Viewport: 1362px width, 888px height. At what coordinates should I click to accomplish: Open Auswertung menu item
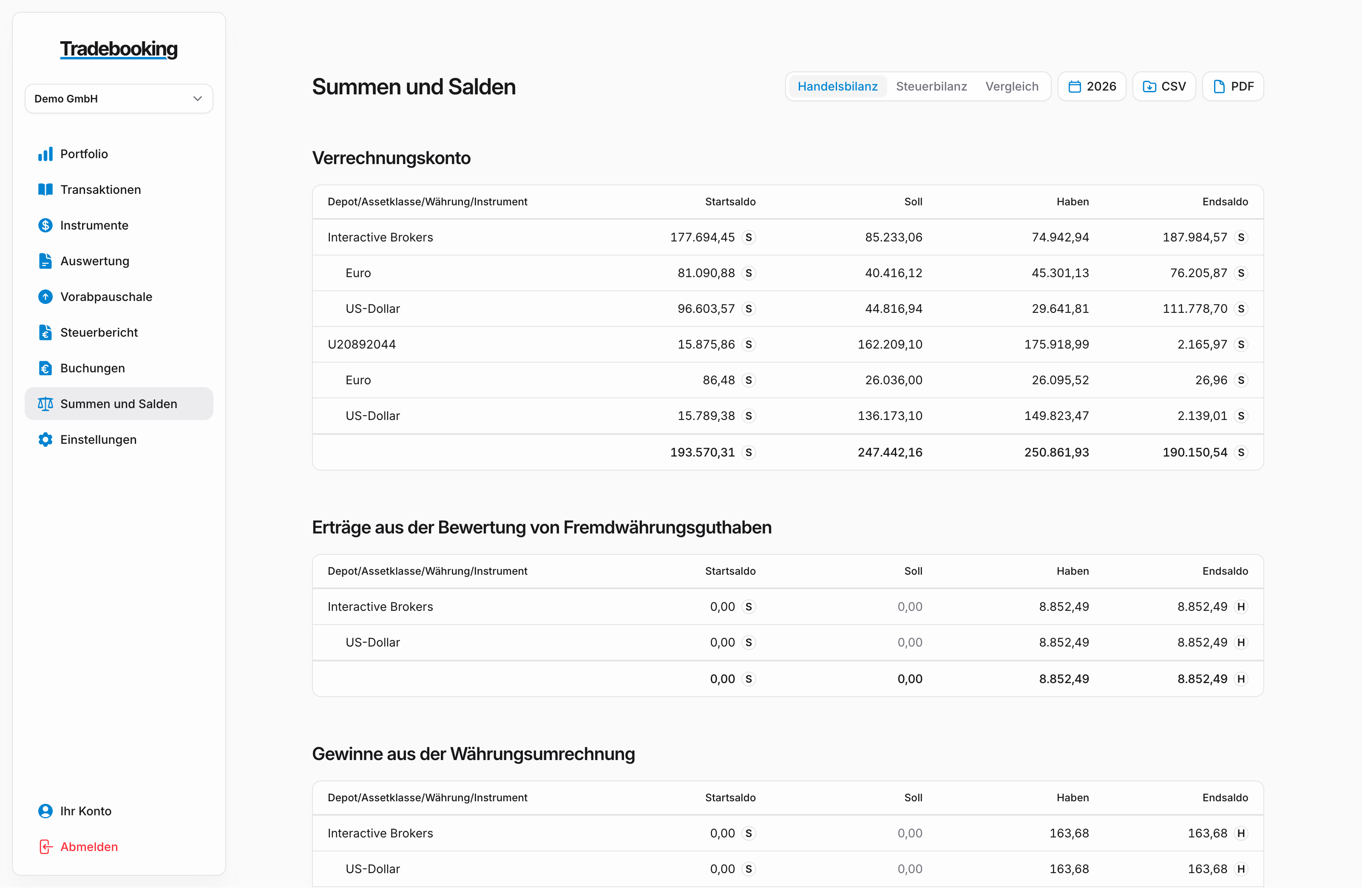pyautogui.click(x=119, y=261)
